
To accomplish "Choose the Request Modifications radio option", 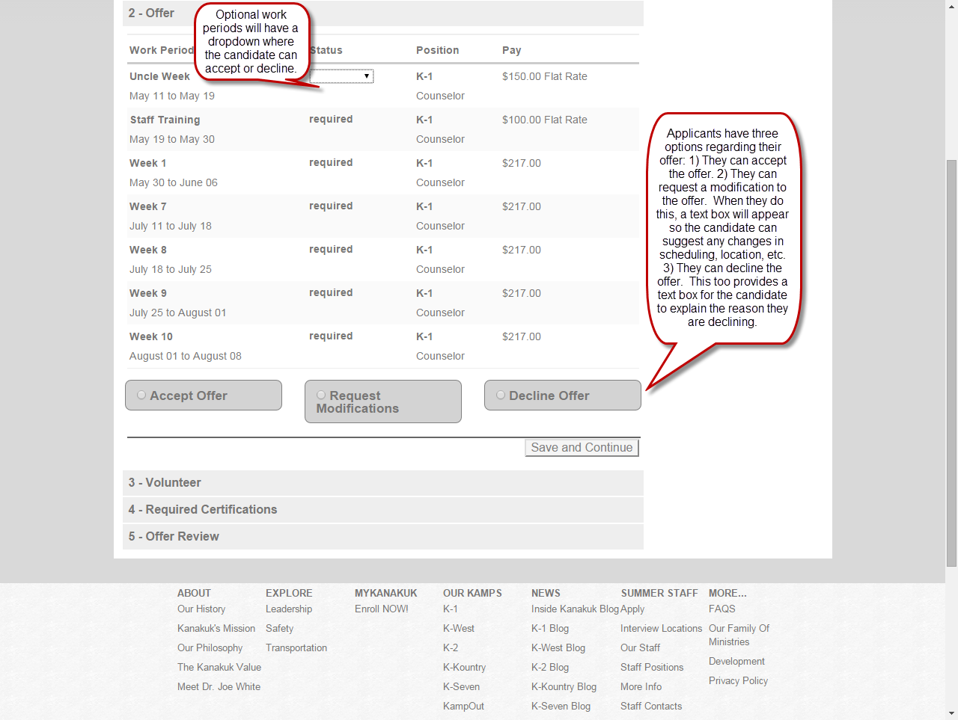I will click(321, 396).
